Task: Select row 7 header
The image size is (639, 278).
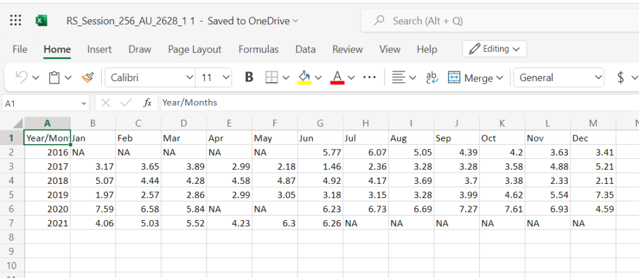Action: click(x=12, y=223)
